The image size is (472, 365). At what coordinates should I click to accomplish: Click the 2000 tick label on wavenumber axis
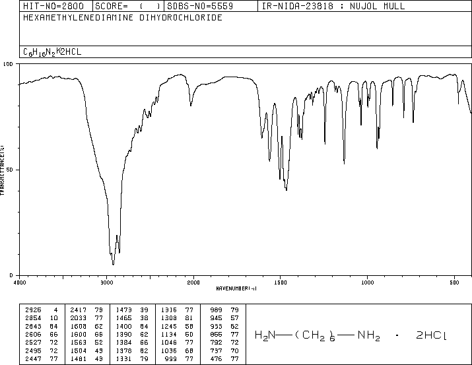(x=193, y=282)
